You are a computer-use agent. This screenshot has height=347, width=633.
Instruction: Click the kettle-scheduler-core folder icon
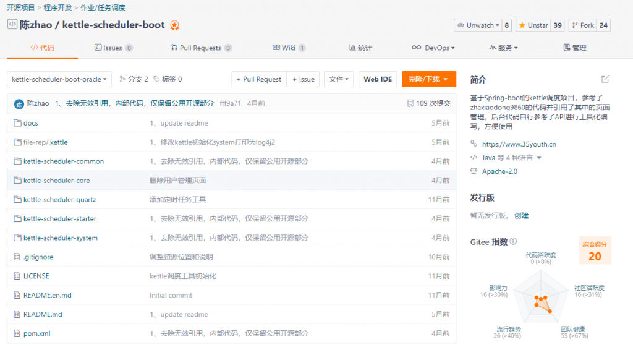pos(17,180)
